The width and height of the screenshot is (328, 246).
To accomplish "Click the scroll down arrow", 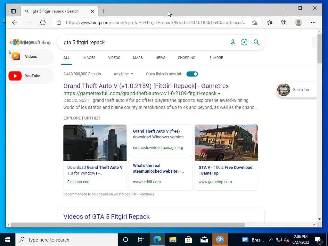I will (x=319, y=219).
